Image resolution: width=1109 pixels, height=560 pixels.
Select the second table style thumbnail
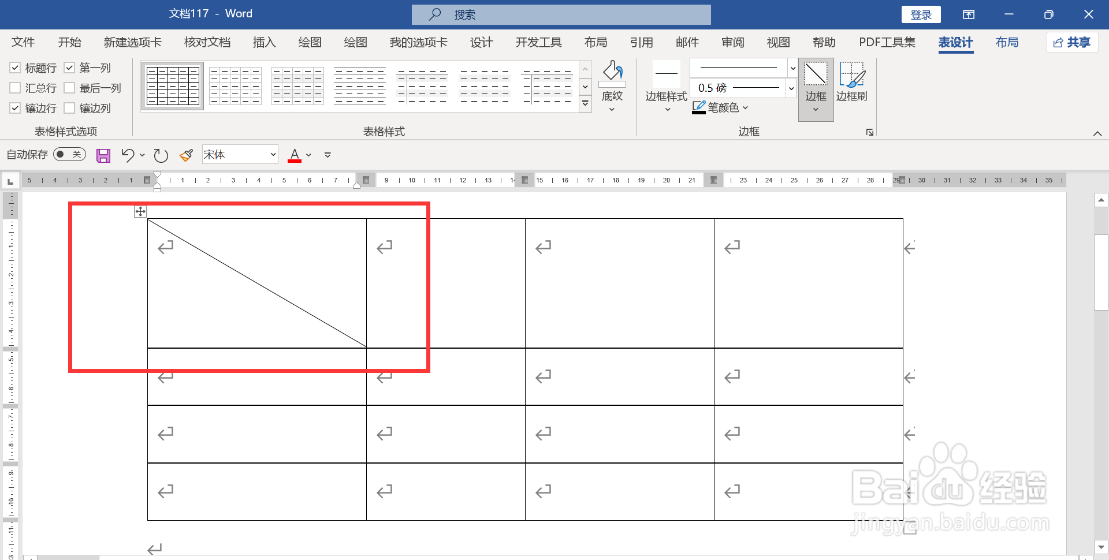pyautogui.click(x=235, y=86)
